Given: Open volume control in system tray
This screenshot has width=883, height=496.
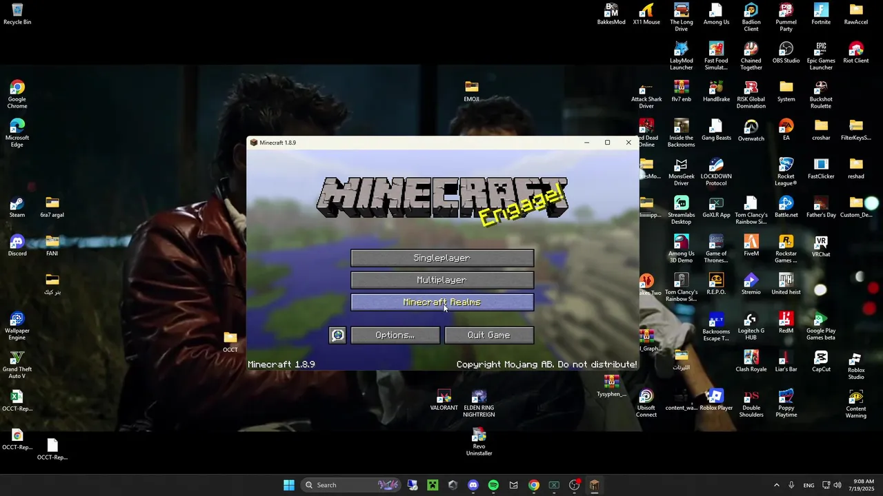Looking at the screenshot, I should pyautogui.click(x=837, y=485).
